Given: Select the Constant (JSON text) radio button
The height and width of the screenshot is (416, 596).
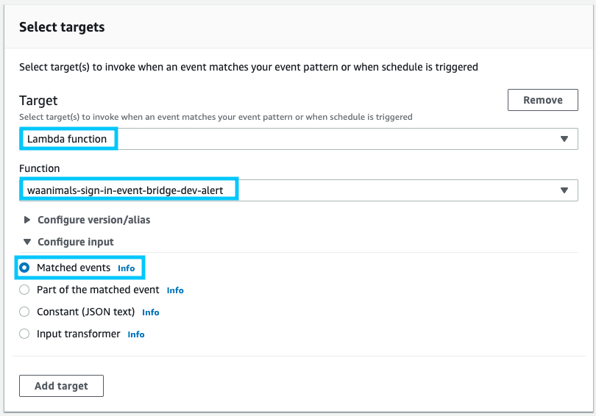Looking at the screenshot, I should 24,312.
